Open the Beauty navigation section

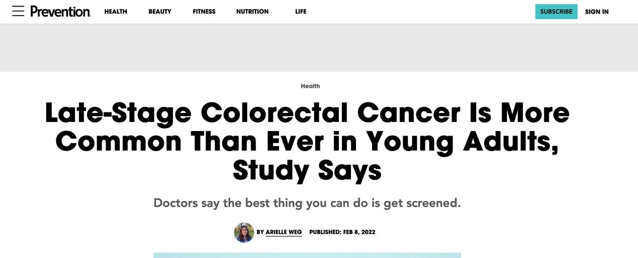click(x=160, y=12)
